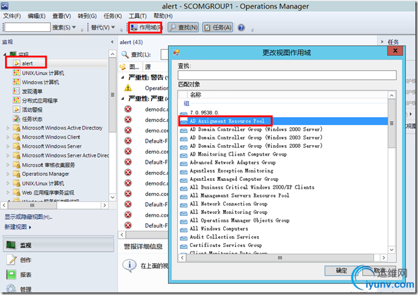
Task: Collapse the 严重性: 警告 group
Action: (123, 77)
